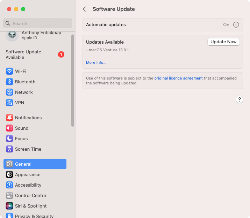Select Sound label in sidebar
250x218 pixels.
point(22,128)
